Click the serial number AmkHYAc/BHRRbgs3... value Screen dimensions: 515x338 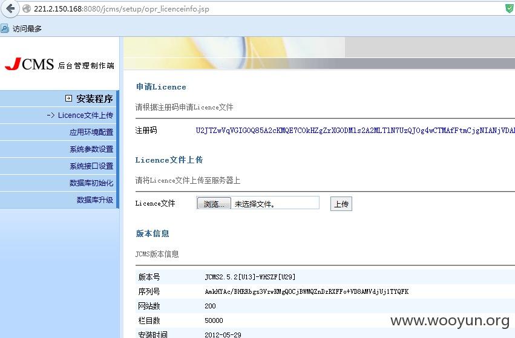(x=307, y=291)
